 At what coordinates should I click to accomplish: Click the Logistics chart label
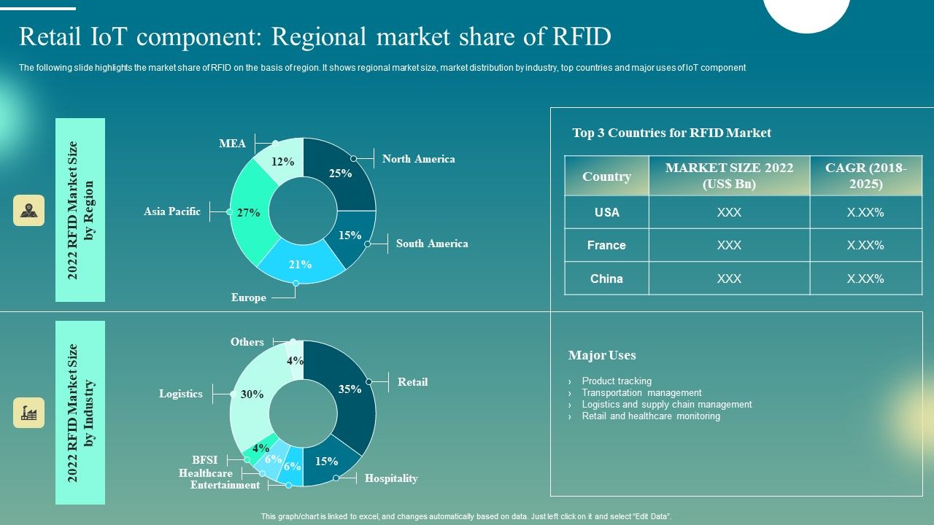(181, 394)
